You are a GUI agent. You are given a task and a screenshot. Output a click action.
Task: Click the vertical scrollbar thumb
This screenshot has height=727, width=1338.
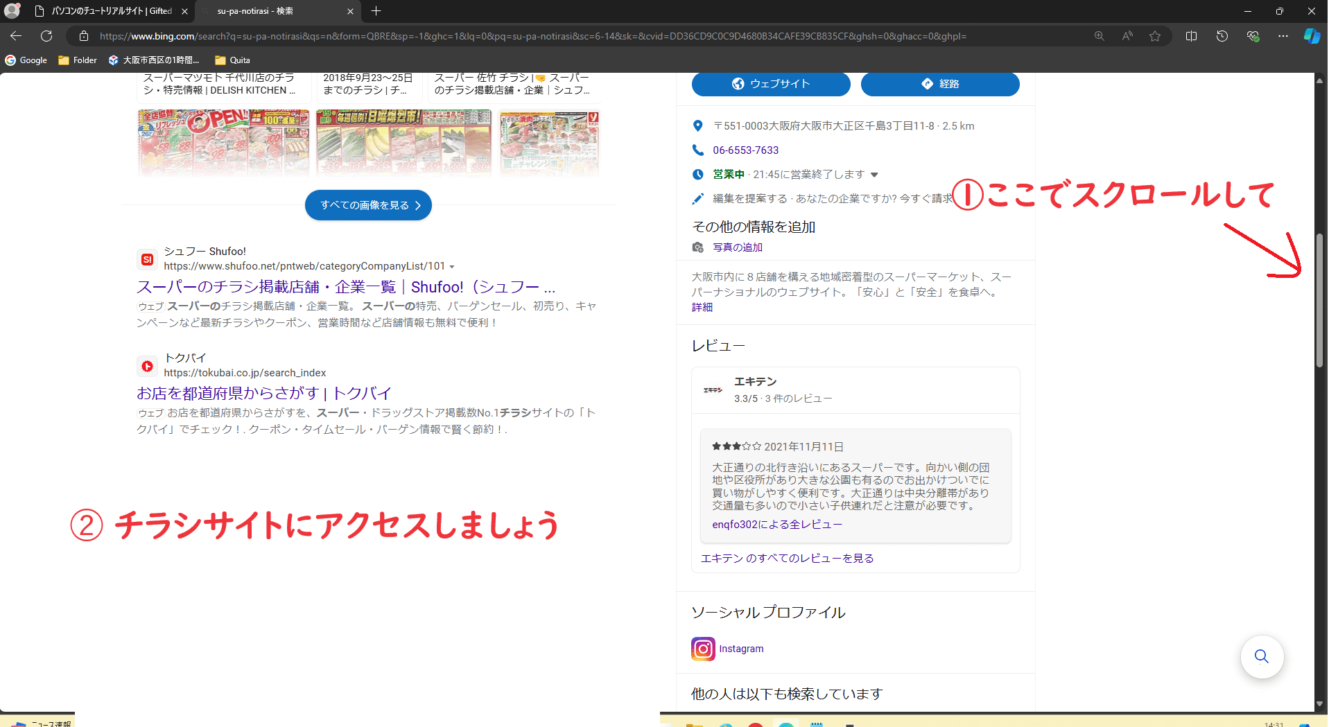(1319, 300)
